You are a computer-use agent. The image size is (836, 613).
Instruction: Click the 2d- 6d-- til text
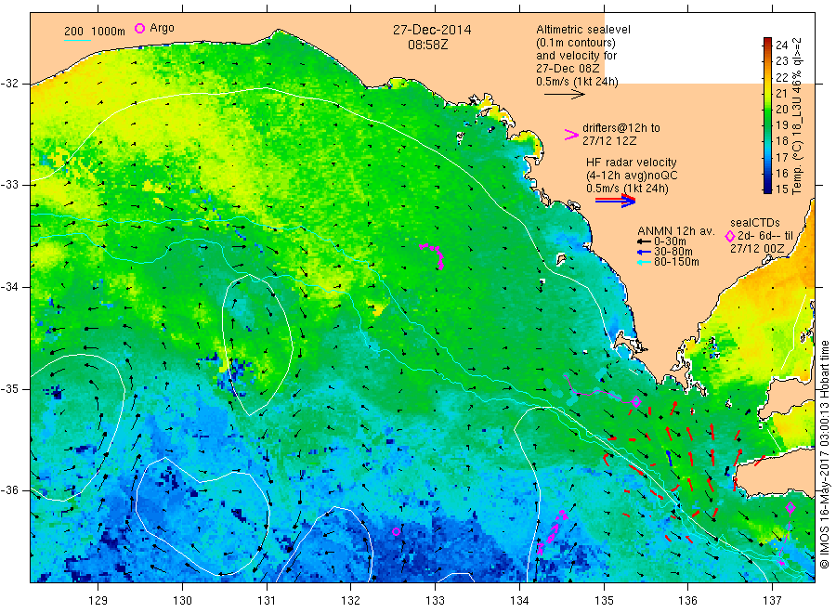point(765,236)
